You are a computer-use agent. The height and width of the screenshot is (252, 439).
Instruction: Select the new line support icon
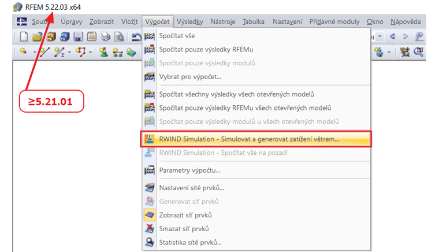[x=118, y=52]
